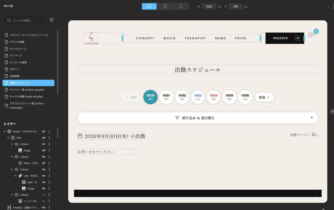The height and width of the screenshot is (210, 334).
Task: Toggle visibility of the Row layer
Action: [x=43, y=138]
